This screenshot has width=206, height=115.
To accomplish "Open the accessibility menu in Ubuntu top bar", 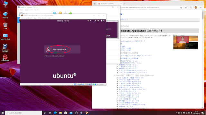I will coord(89,21).
